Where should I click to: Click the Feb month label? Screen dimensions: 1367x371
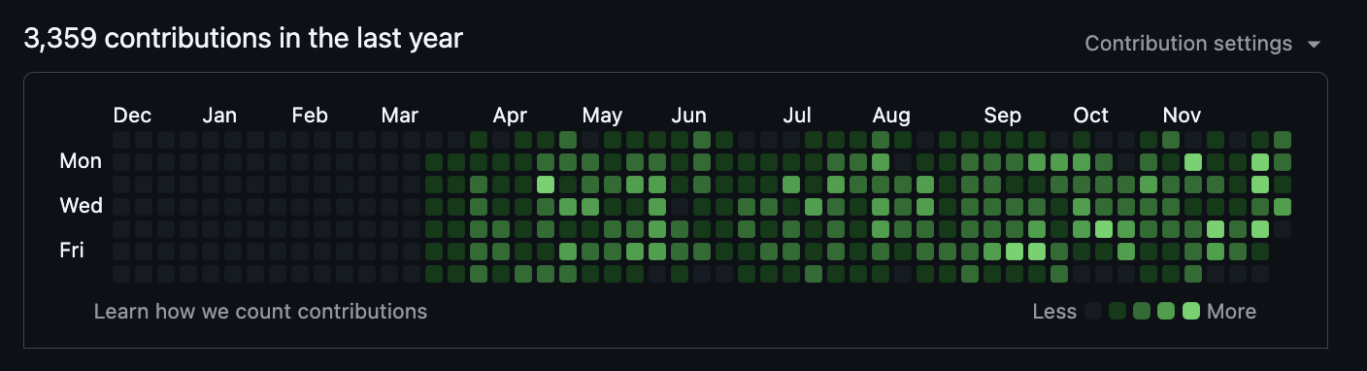coord(310,116)
